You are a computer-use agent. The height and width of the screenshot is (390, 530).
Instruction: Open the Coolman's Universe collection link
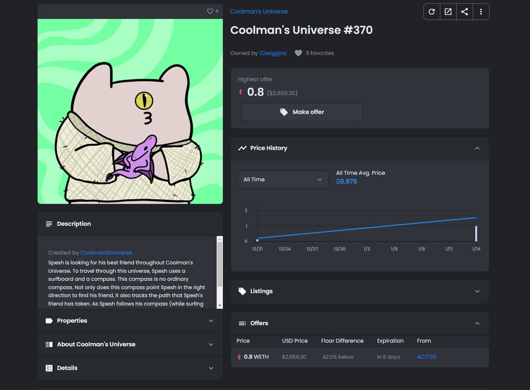(x=259, y=11)
